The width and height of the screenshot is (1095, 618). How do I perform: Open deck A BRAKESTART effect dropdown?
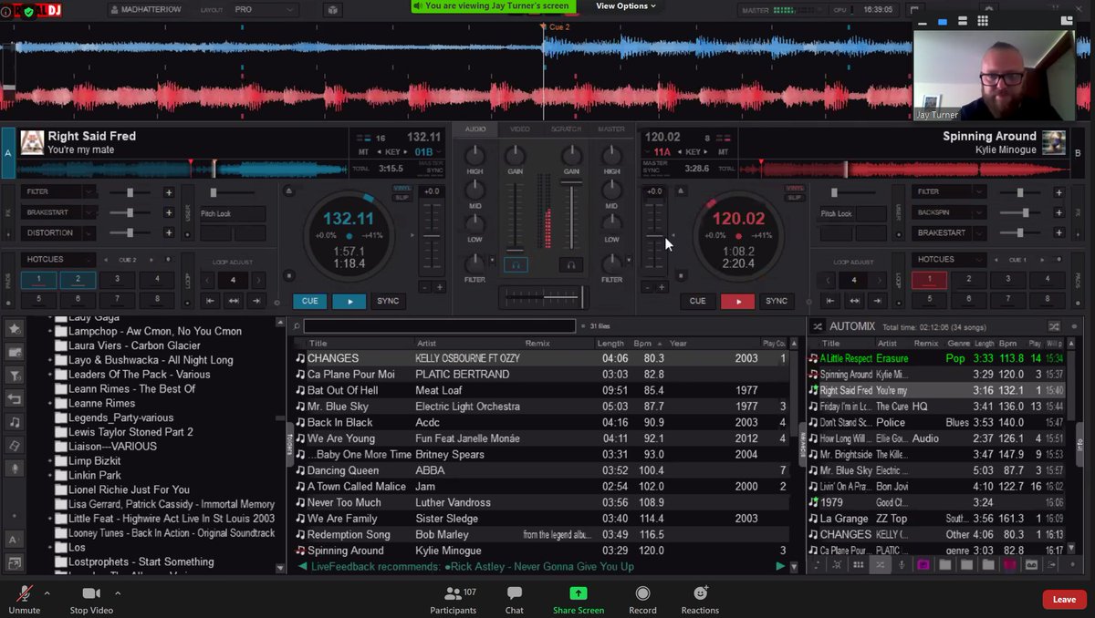(x=89, y=212)
